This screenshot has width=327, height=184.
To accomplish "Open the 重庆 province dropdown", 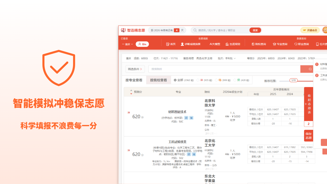I will pos(127,44).
